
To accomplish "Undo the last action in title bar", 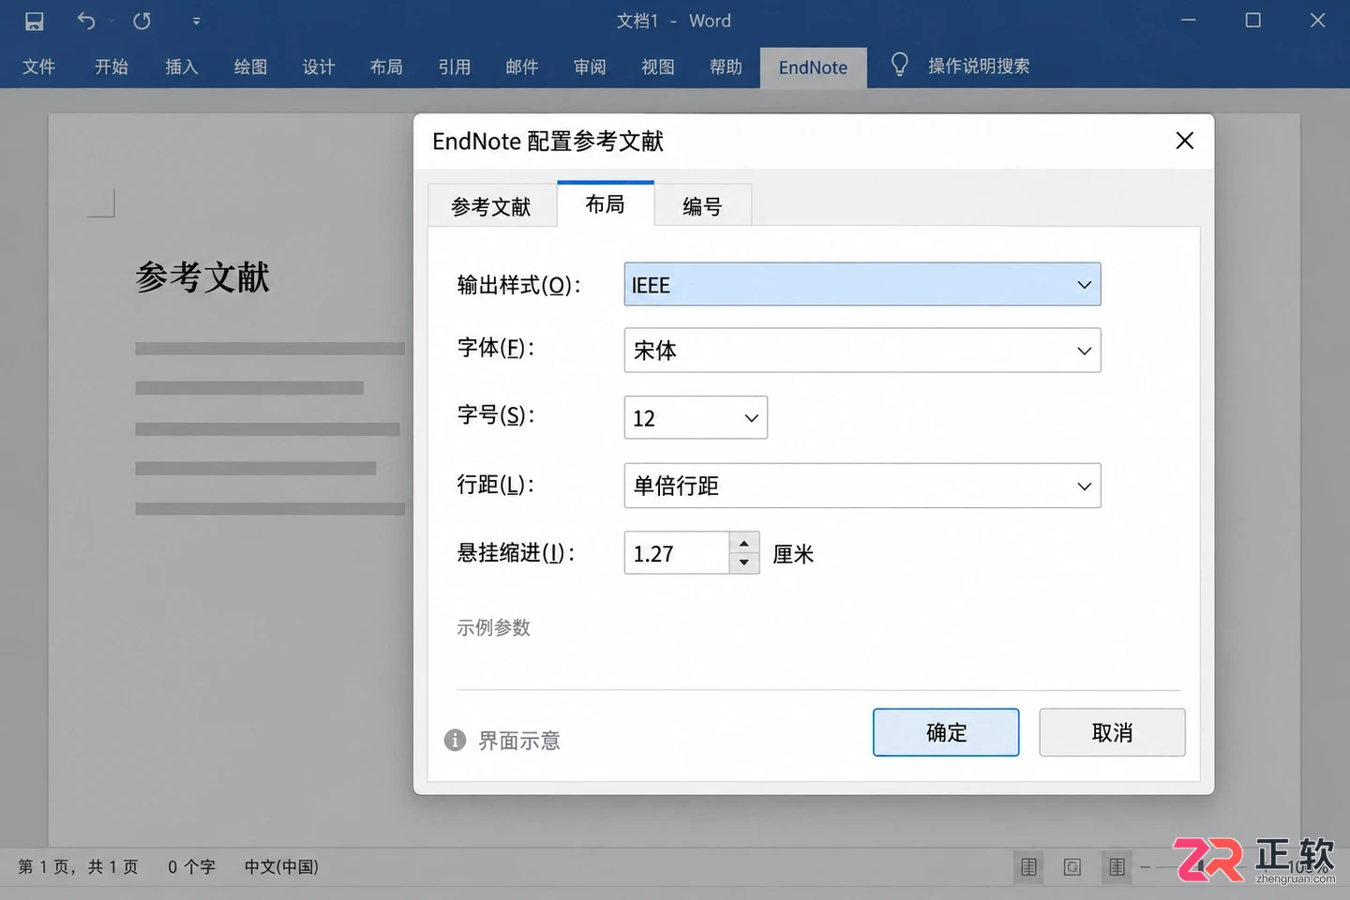I will [86, 21].
